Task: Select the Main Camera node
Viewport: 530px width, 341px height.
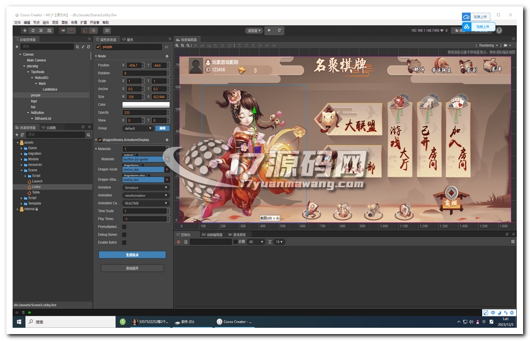Action: (36, 60)
